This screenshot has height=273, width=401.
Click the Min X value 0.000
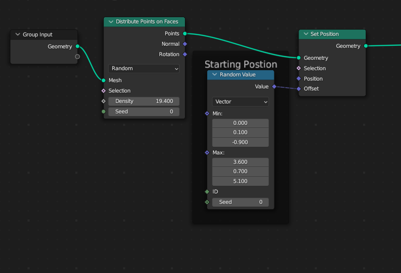240,123
